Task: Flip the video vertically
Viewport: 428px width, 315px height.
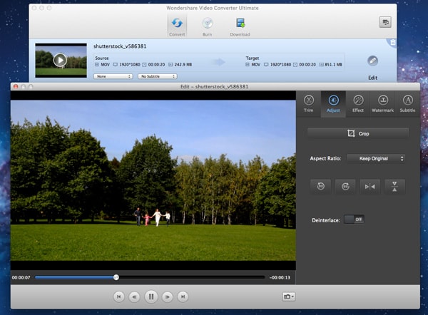Action: [394, 187]
